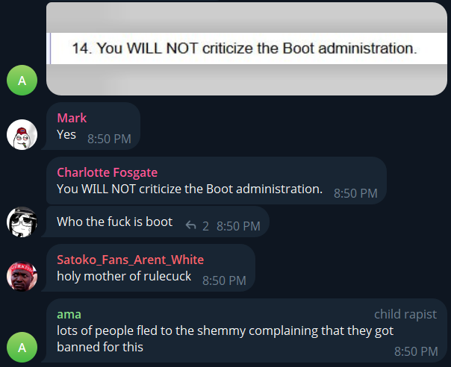Select the 'holy mother of rulecuck' message
The width and height of the screenshot is (451, 367).
click(124, 277)
